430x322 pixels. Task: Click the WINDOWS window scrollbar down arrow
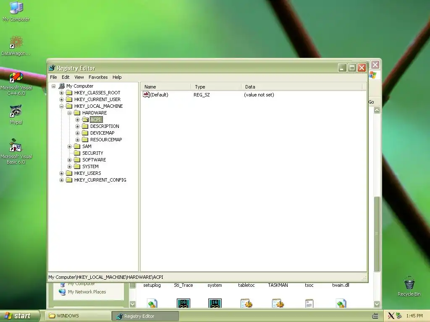click(x=377, y=304)
